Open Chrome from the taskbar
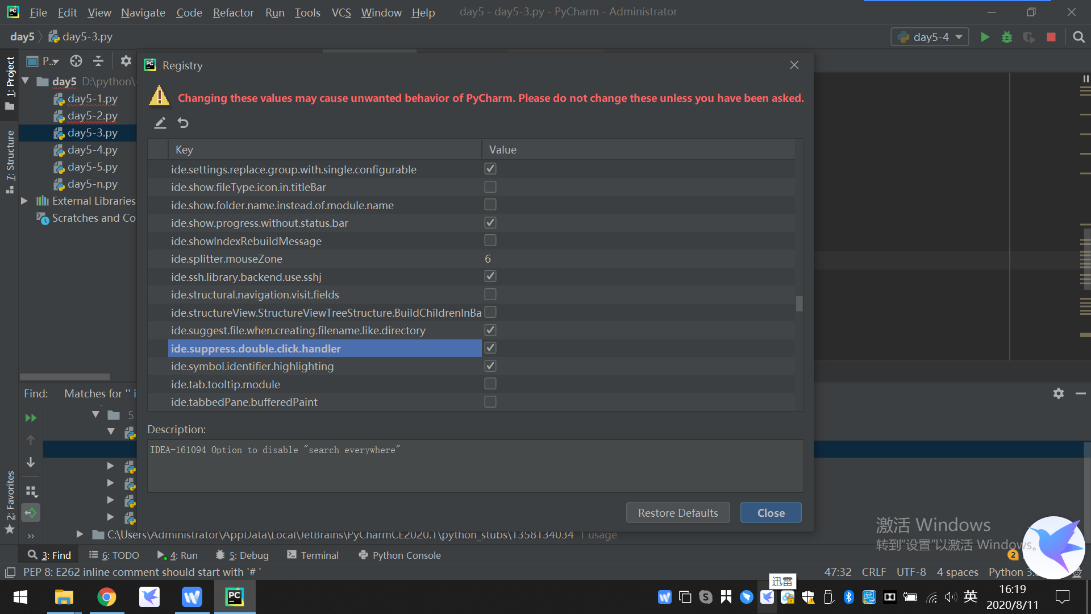Viewport: 1091px width, 614px height. [107, 597]
